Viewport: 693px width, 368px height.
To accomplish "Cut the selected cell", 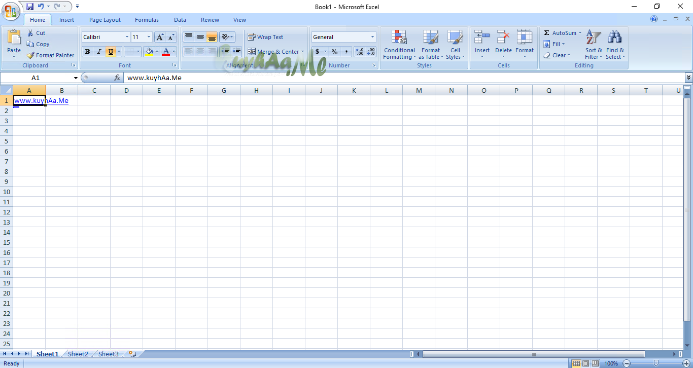I will [x=36, y=33].
